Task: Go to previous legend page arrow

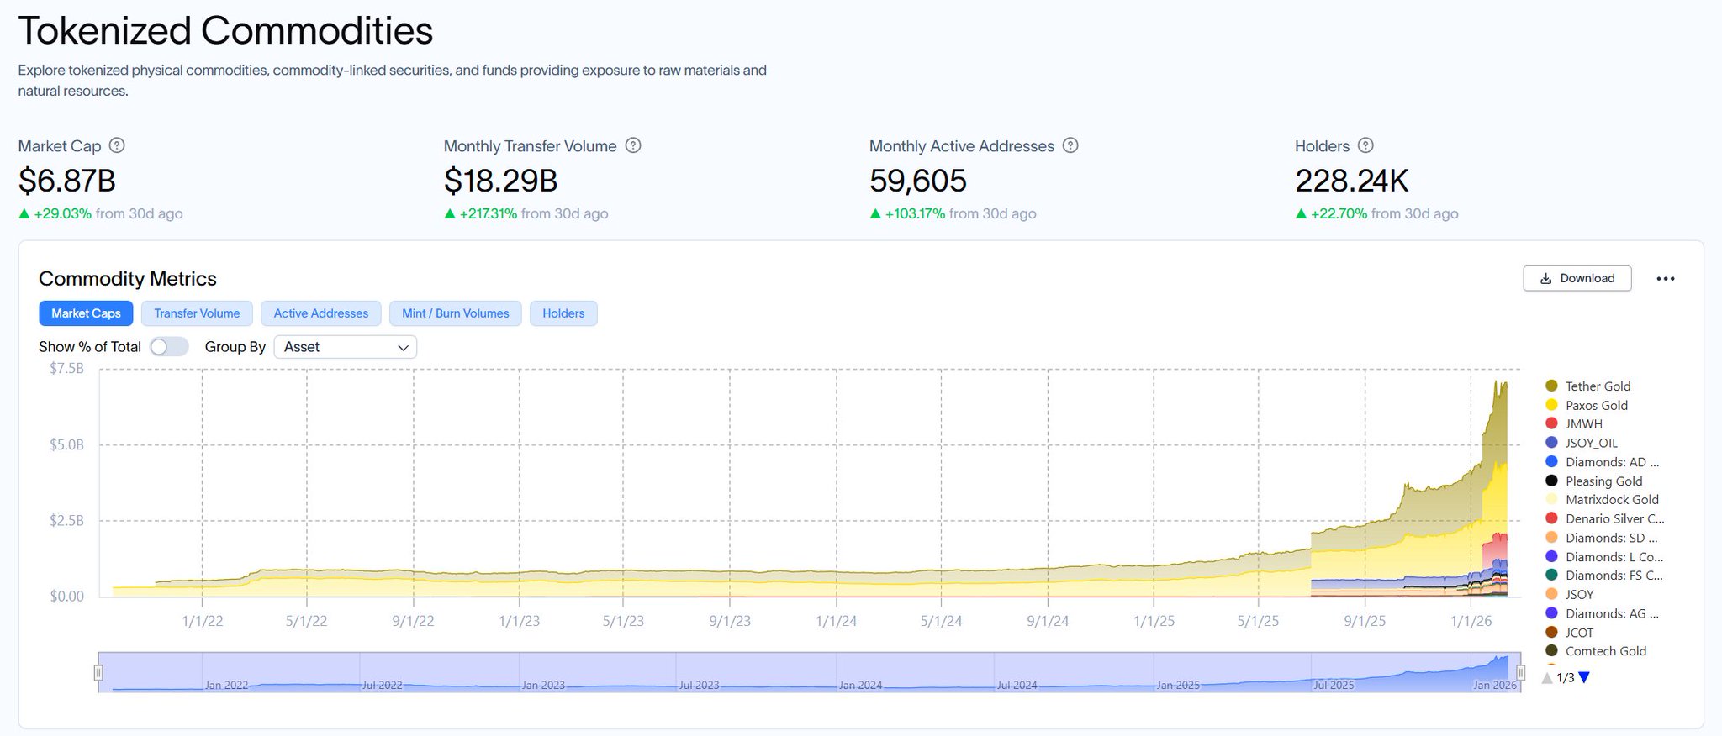Action: [x=1547, y=677]
